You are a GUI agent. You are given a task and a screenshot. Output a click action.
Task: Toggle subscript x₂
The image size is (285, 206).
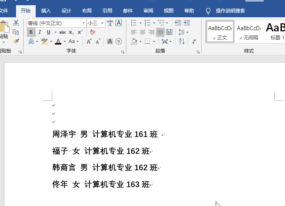pos(71,33)
